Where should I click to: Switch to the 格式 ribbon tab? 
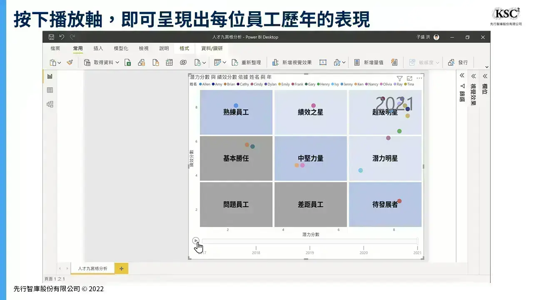tap(184, 48)
